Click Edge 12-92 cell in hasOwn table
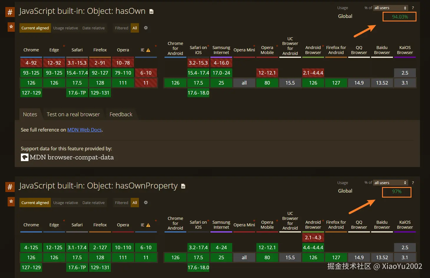Viewport: 430px width, 278px height. (x=54, y=63)
